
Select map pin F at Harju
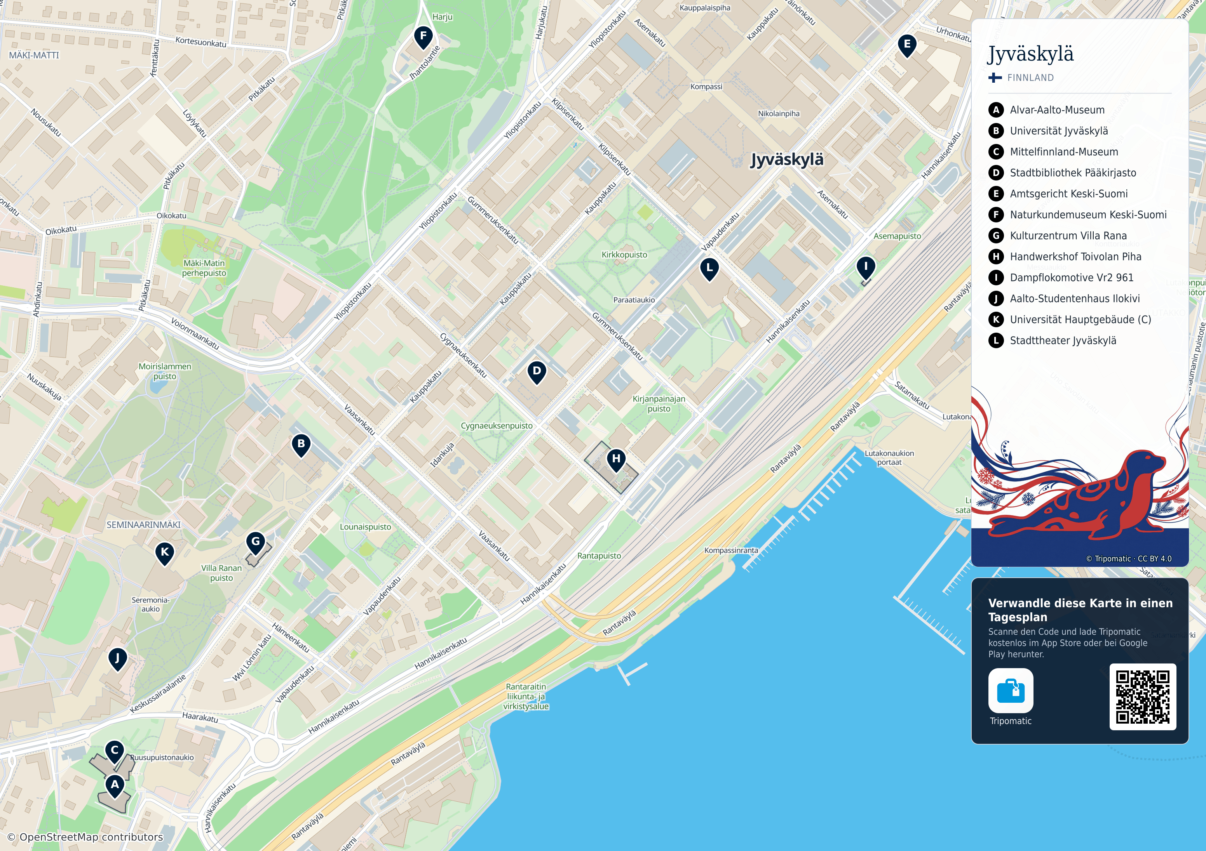point(423,37)
